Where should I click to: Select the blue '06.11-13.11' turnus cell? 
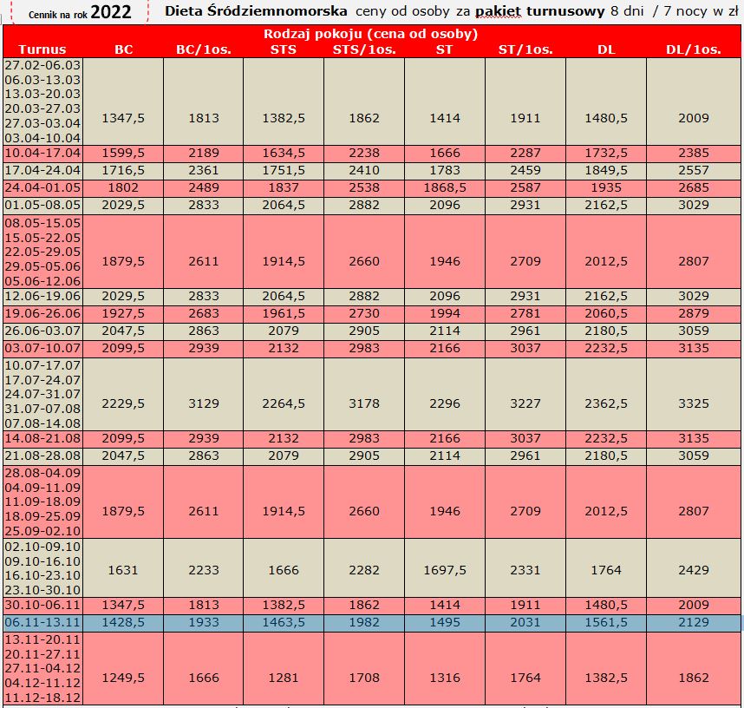pyautogui.click(x=42, y=623)
